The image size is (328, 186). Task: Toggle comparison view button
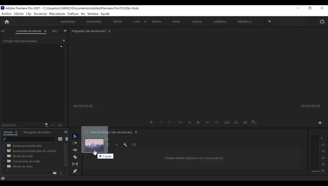tap(254, 122)
